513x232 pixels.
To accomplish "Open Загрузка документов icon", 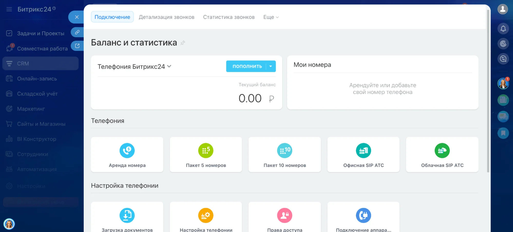I will click(x=127, y=215).
